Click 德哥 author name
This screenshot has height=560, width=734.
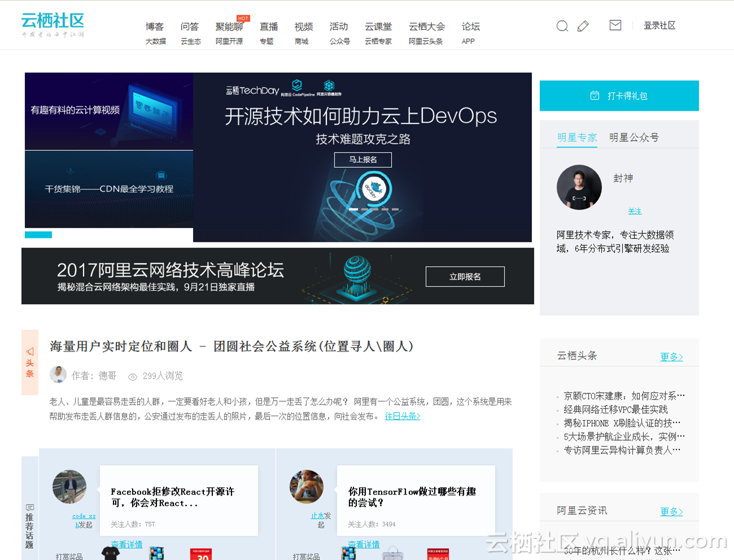tap(107, 376)
